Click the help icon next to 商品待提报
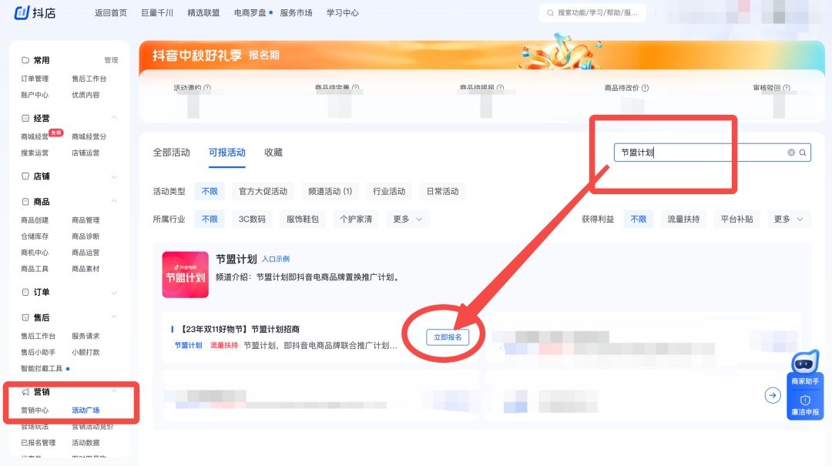This screenshot has height=466, width=832. [x=501, y=88]
